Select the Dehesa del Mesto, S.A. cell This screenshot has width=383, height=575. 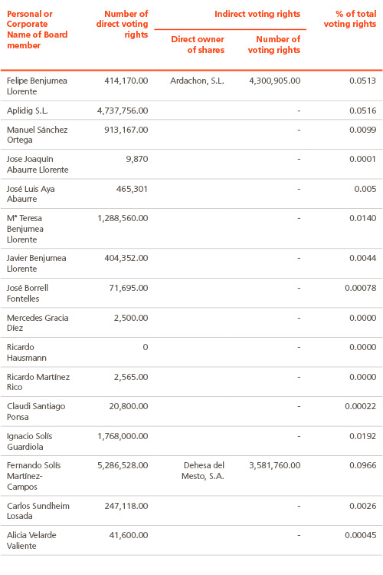(203, 471)
